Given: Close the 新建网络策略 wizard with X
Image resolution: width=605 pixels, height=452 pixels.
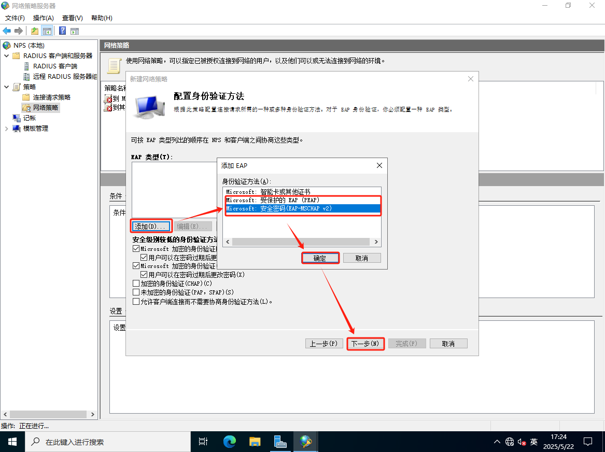Looking at the screenshot, I should click(x=471, y=79).
